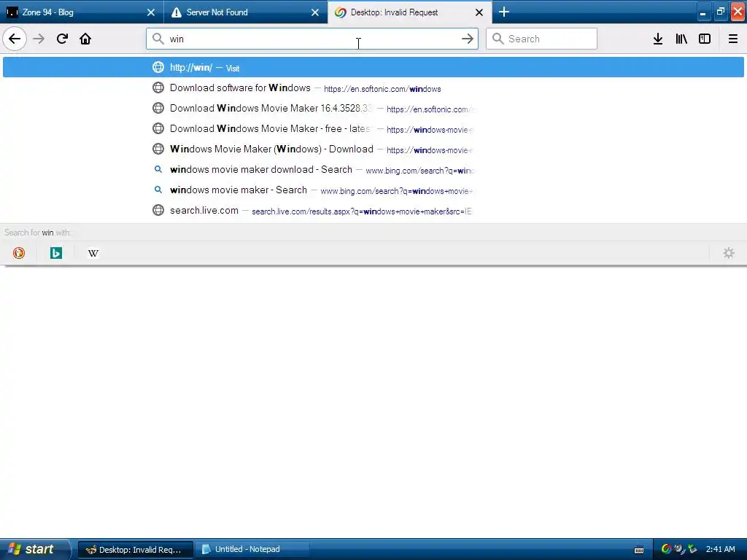
Task: Open the home page icon
Action: [x=85, y=39]
